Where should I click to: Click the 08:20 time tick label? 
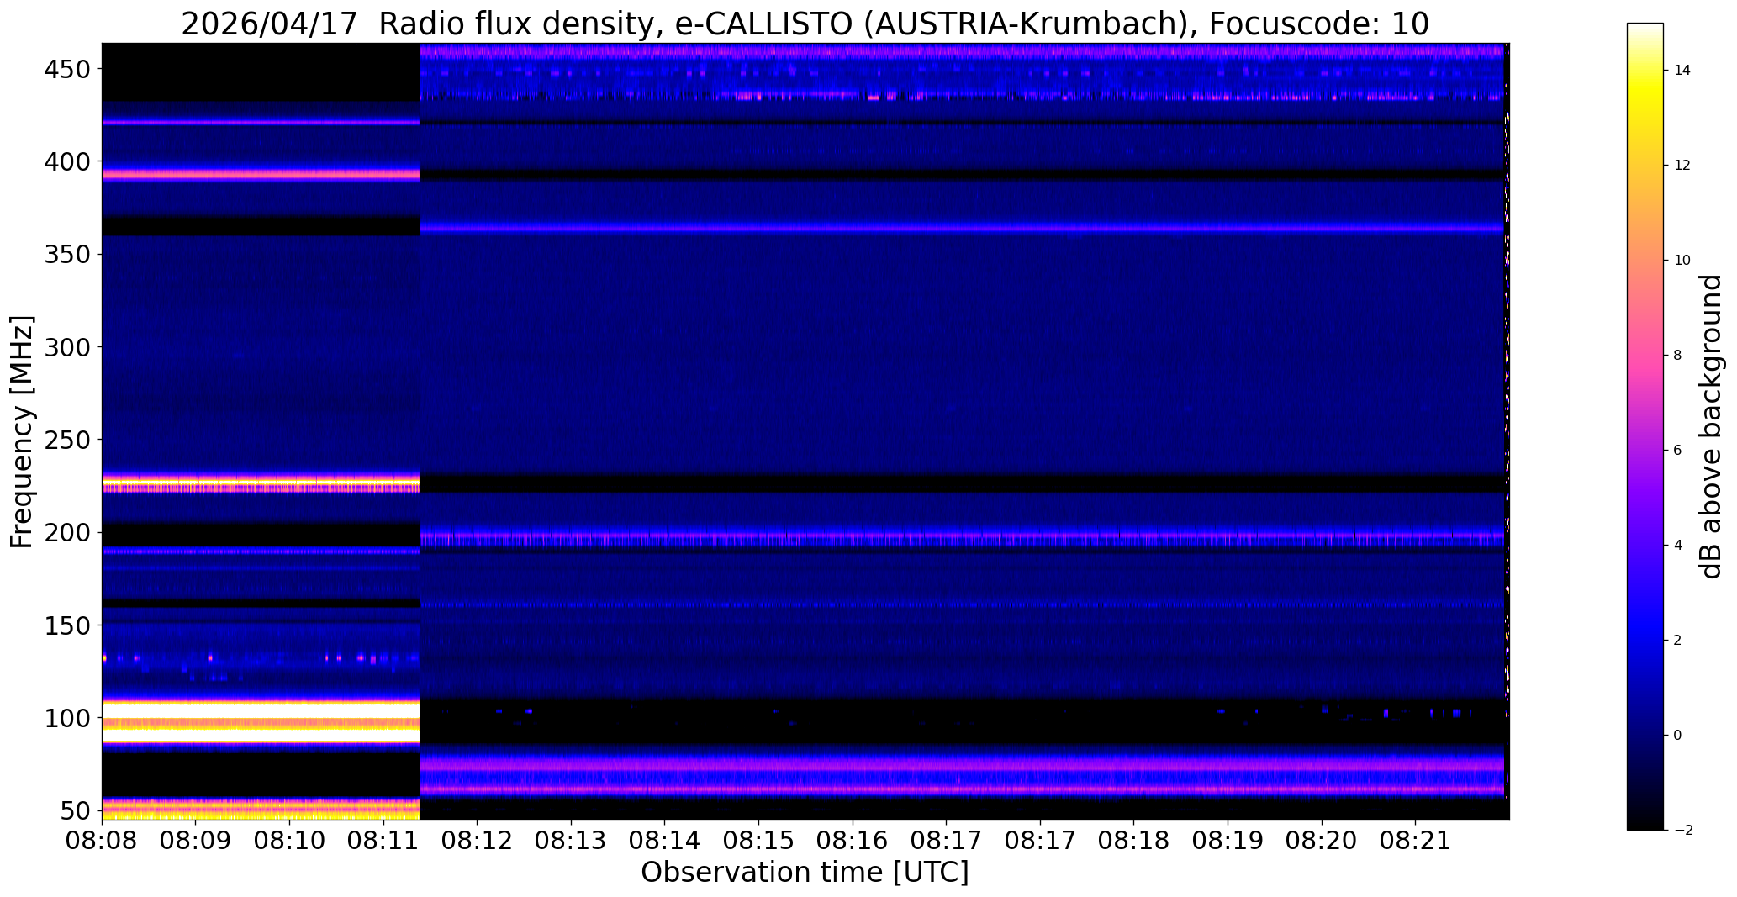point(1322,841)
